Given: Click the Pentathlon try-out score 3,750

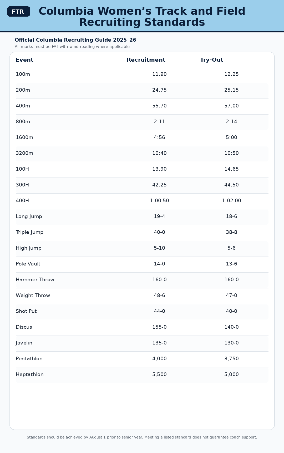Looking at the screenshot, I should 231,359.
